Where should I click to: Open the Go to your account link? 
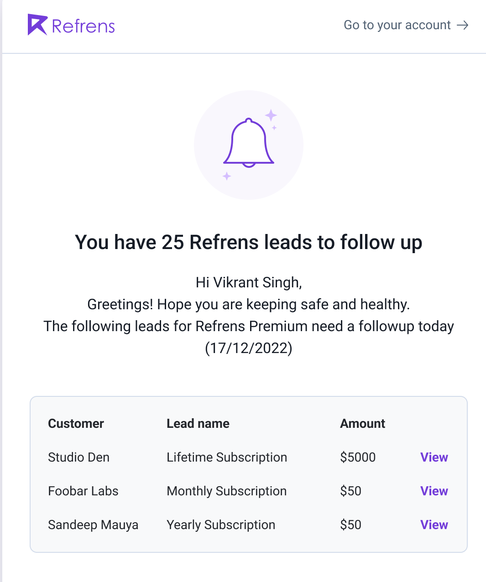click(x=397, y=25)
